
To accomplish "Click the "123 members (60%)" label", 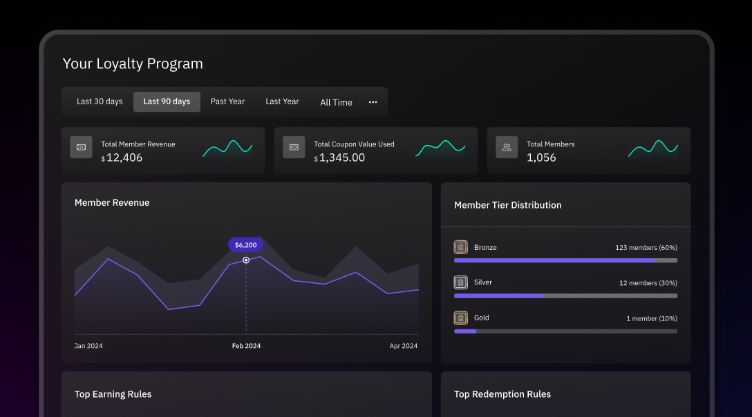I will [x=646, y=248].
